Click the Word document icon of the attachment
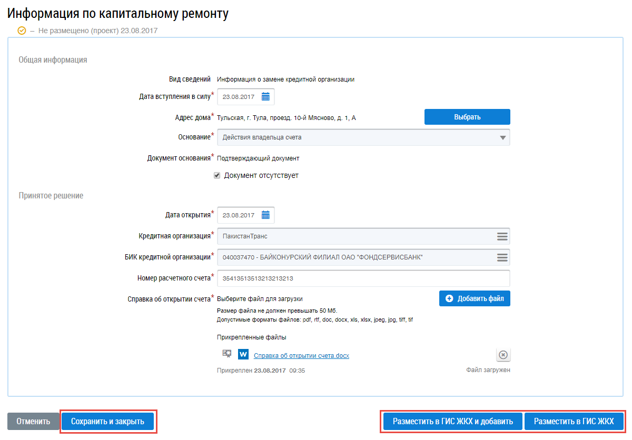Image resolution: width=632 pixels, height=440 pixels. pos(243,355)
